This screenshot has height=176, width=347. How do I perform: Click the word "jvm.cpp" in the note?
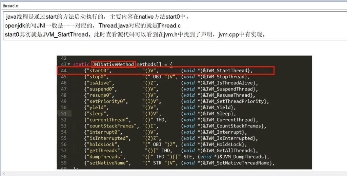(x=228, y=35)
